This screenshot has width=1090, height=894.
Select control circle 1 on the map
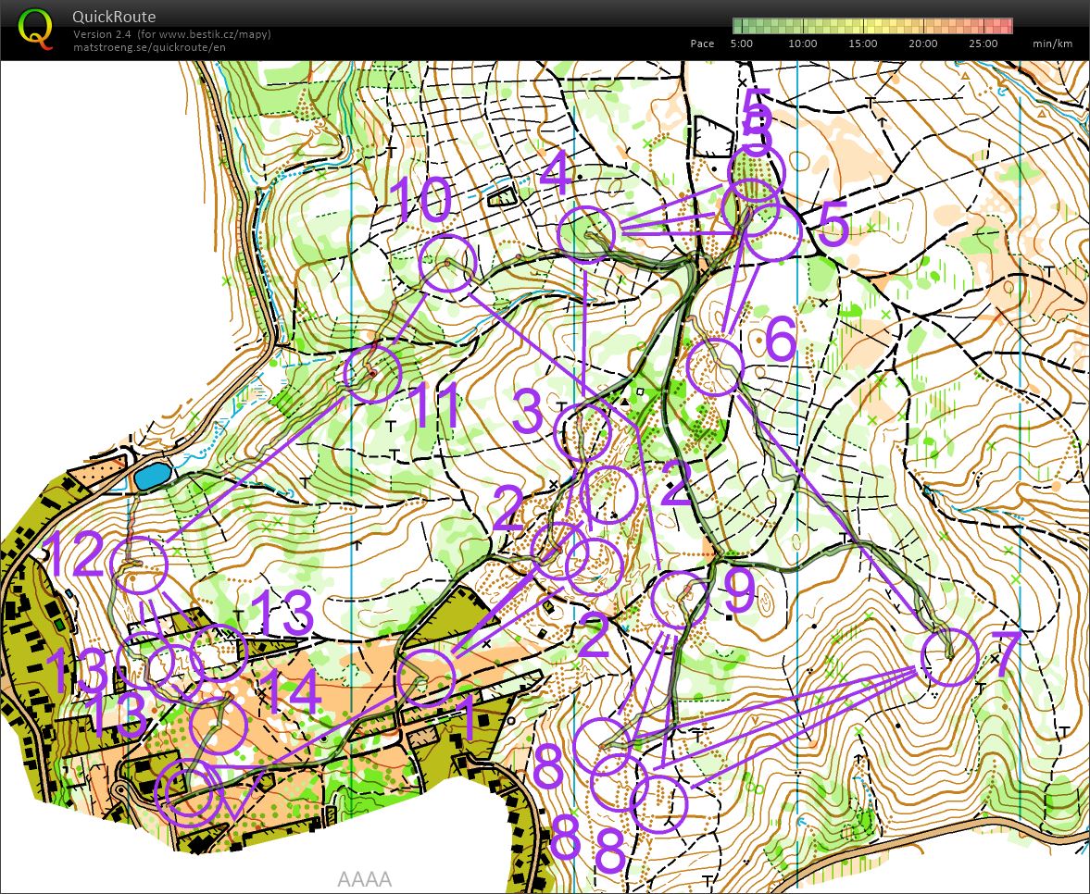(426, 678)
